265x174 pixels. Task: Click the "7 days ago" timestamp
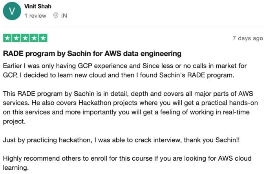pyautogui.click(x=247, y=38)
